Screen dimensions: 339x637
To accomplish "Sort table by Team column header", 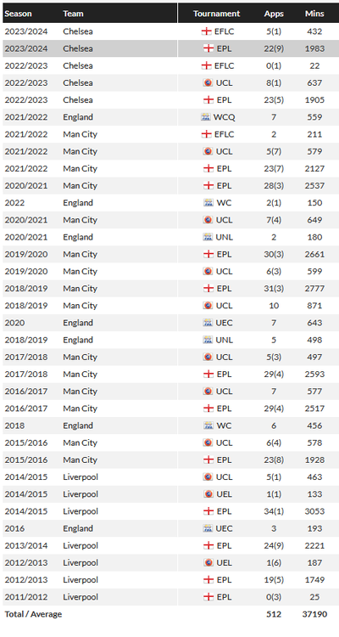I will coord(73,14).
